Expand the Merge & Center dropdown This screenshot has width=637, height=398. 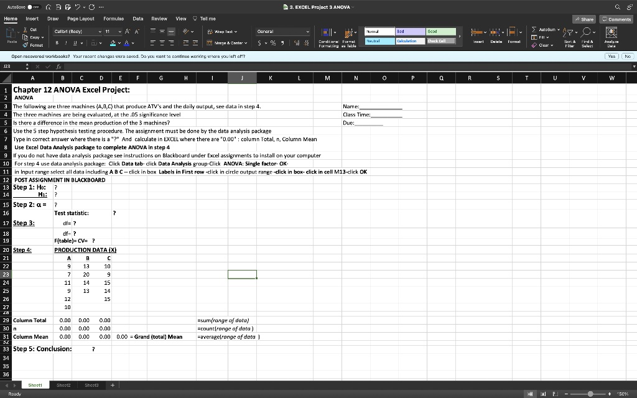(246, 43)
